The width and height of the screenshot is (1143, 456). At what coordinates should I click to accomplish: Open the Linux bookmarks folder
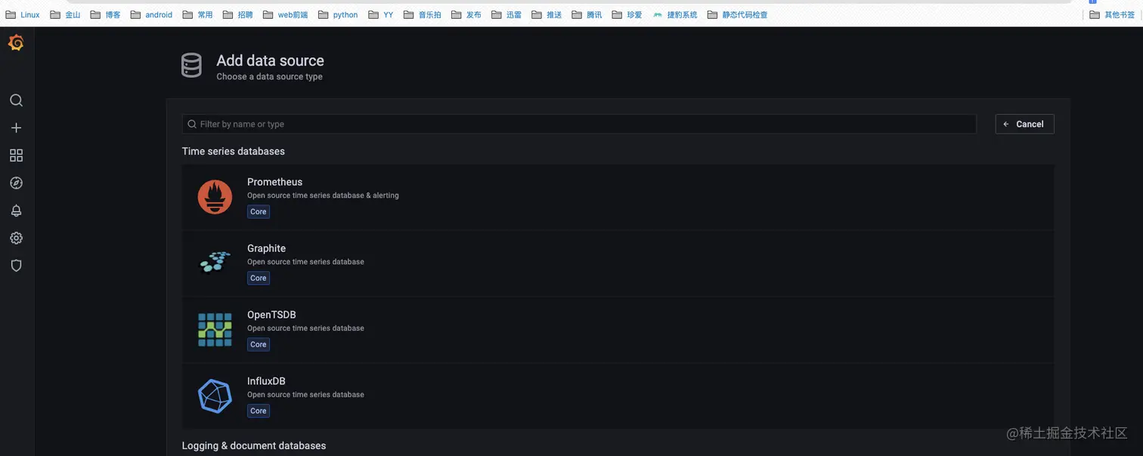tap(23, 14)
